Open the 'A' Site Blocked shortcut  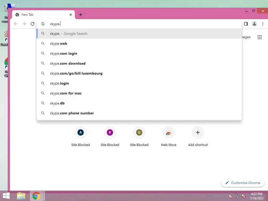pyautogui.click(x=81, y=137)
